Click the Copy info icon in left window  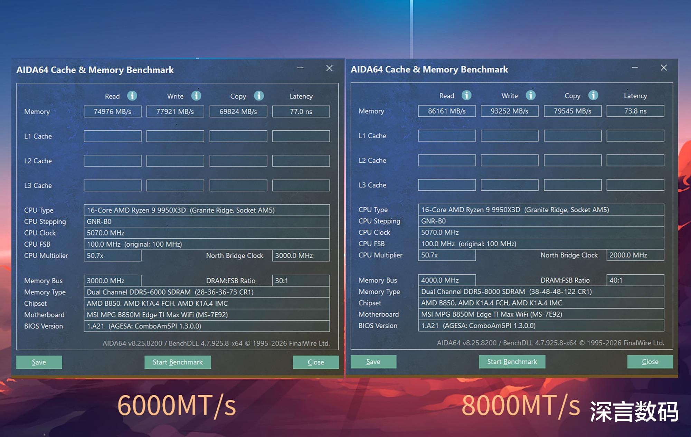point(259,96)
